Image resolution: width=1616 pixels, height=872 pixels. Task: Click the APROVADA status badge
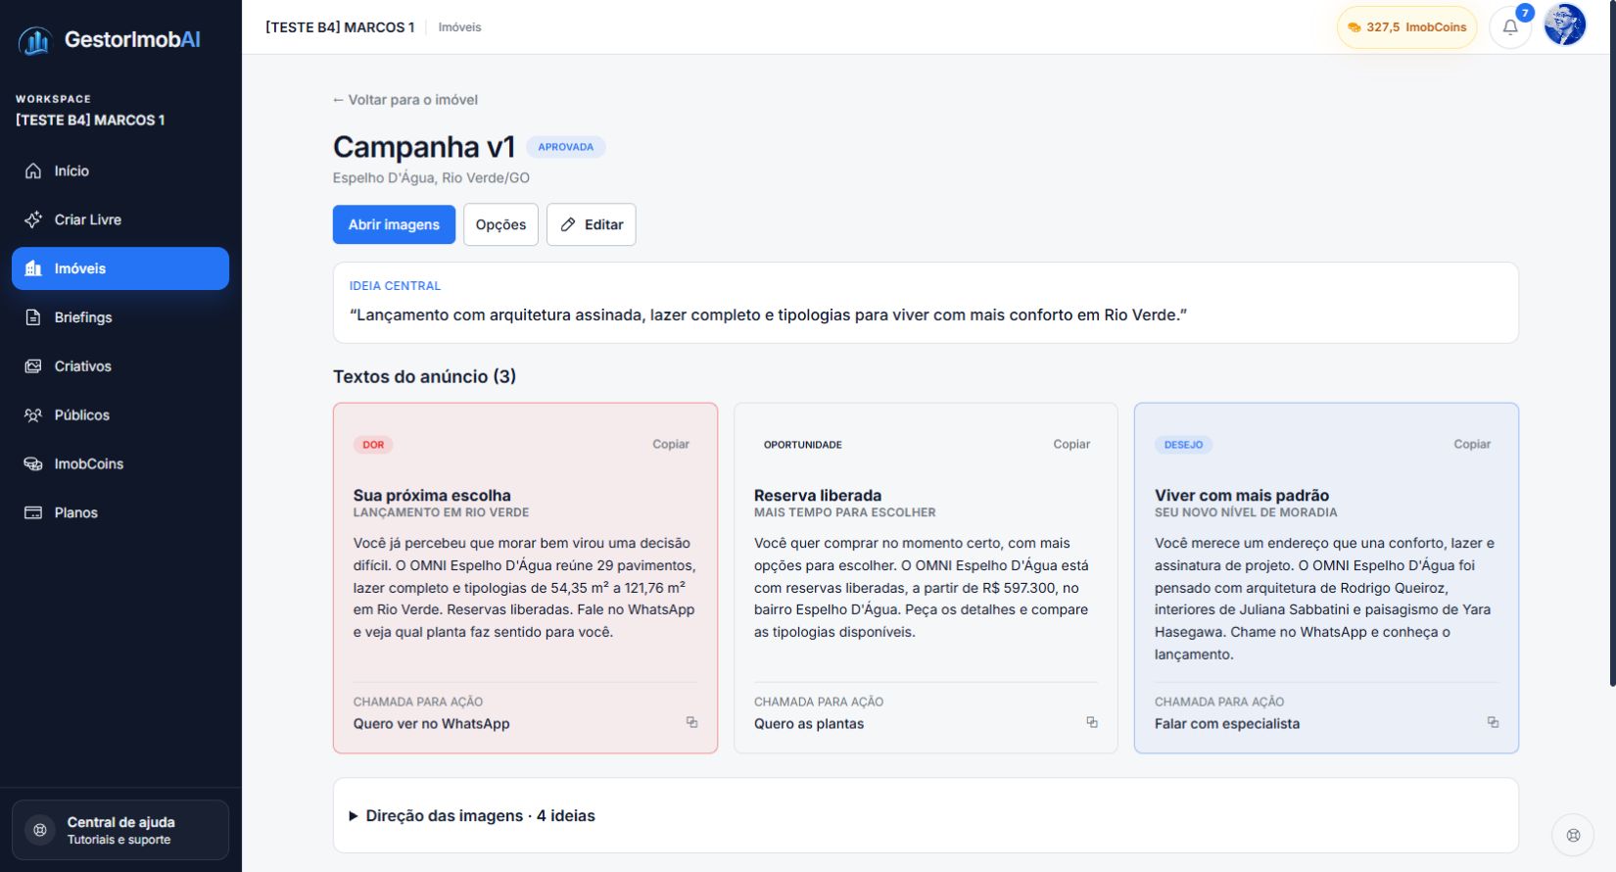(566, 147)
